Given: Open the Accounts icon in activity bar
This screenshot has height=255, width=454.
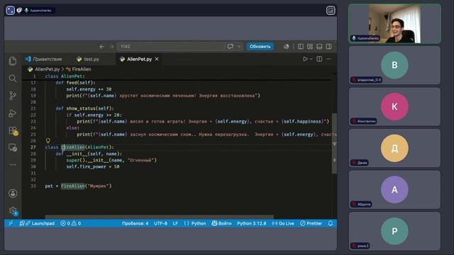Looking at the screenshot, I should (13, 193).
